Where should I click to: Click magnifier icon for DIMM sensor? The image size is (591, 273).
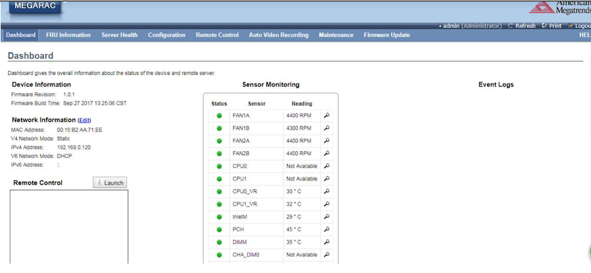coord(326,242)
